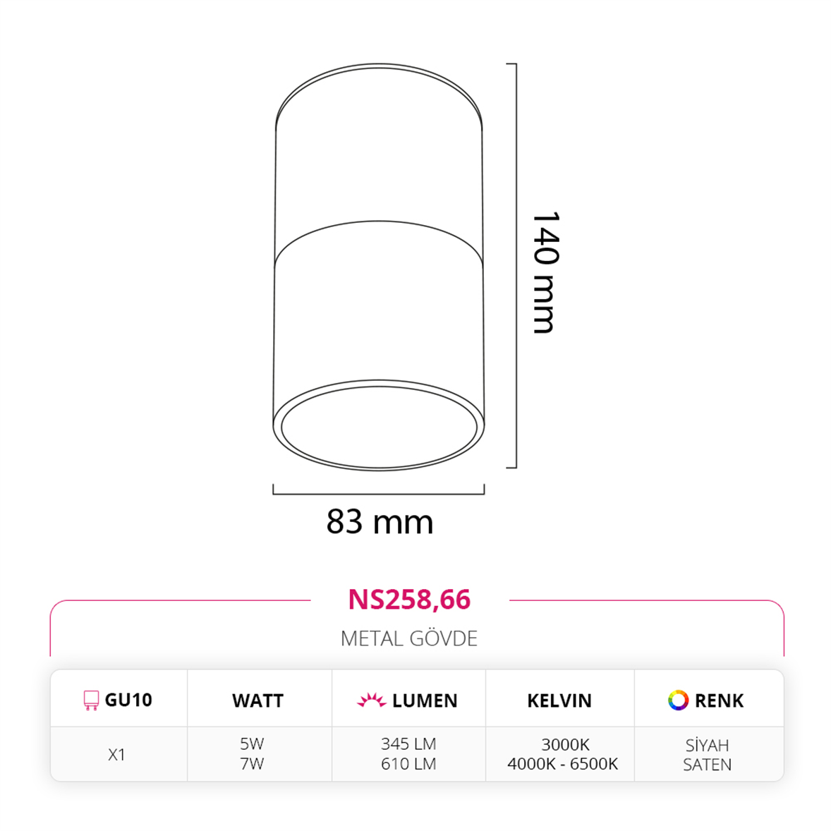Click the WATT column header
The width and height of the screenshot is (831, 831).
coord(258,700)
